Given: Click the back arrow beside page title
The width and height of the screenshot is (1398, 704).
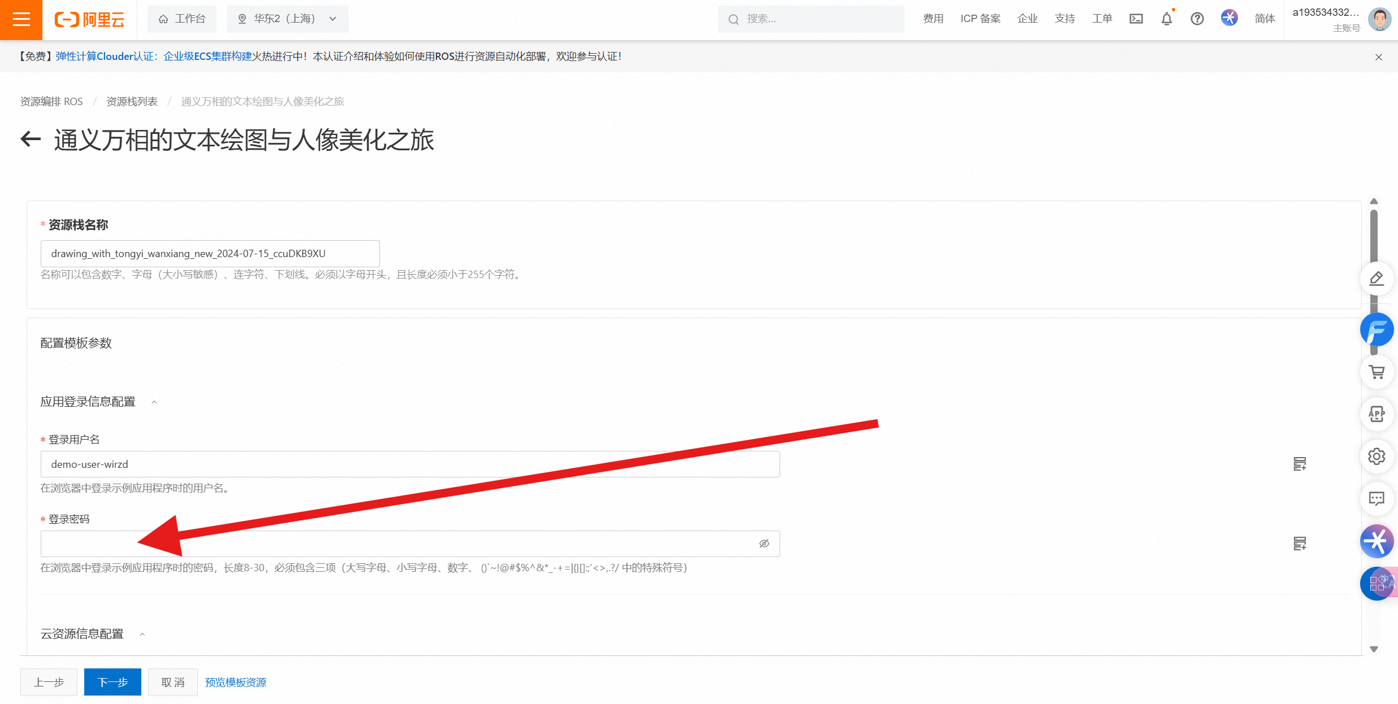Looking at the screenshot, I should click(x=31, y=139).
